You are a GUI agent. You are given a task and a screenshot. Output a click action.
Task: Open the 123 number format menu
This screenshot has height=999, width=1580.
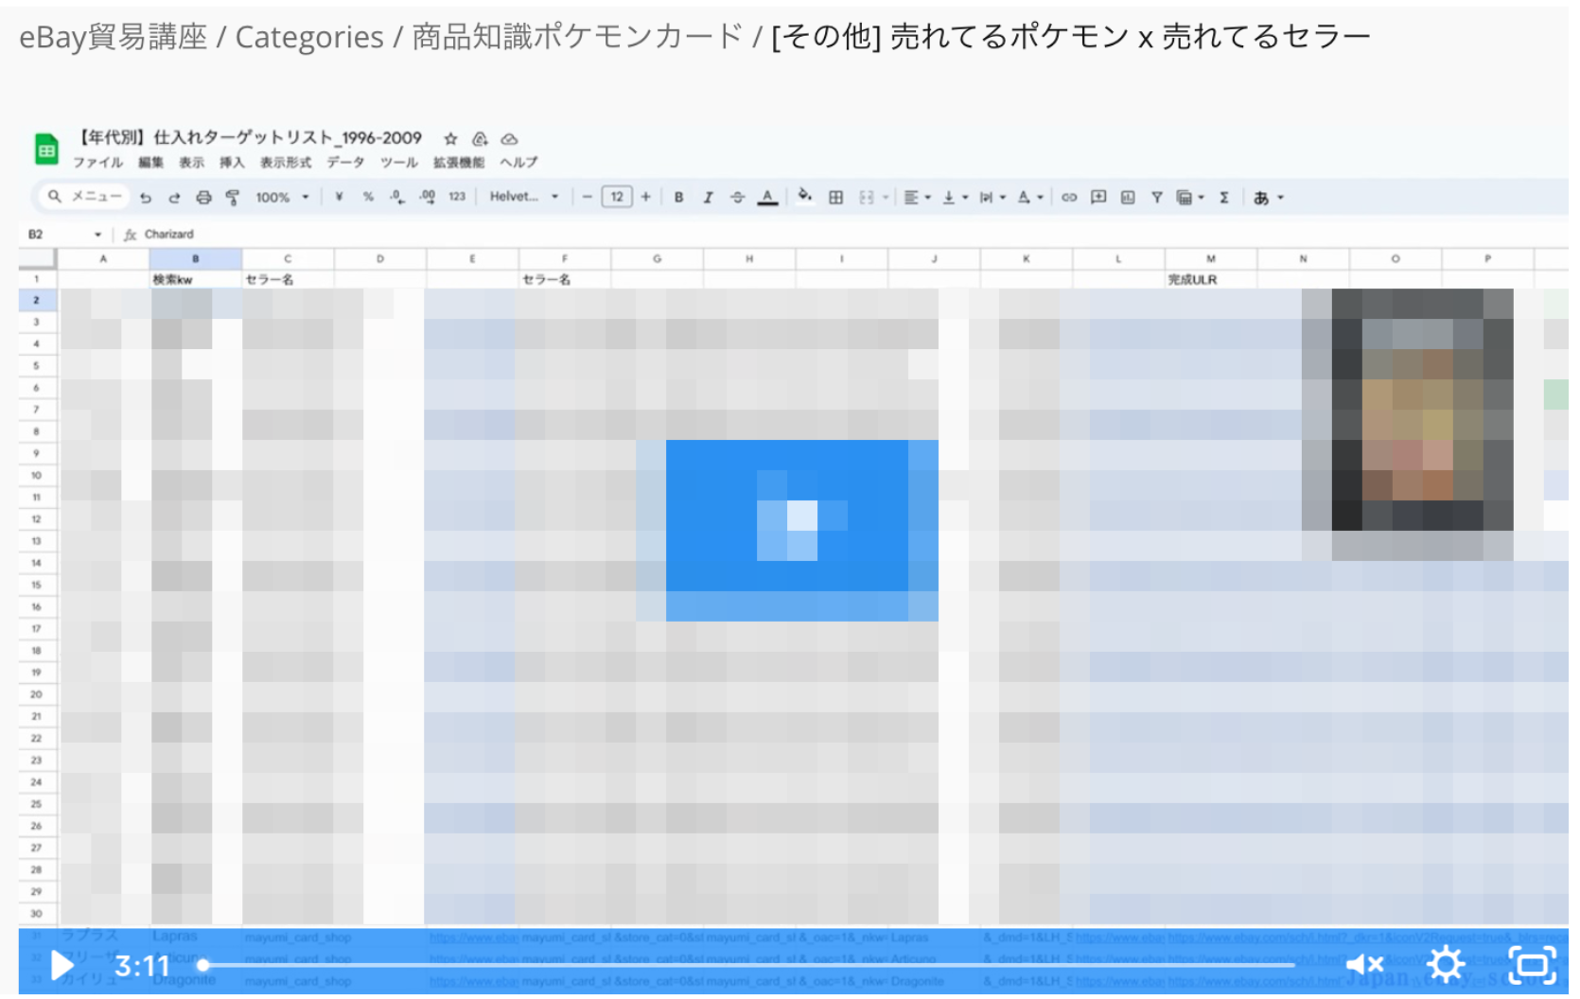[x=457, y=197]
